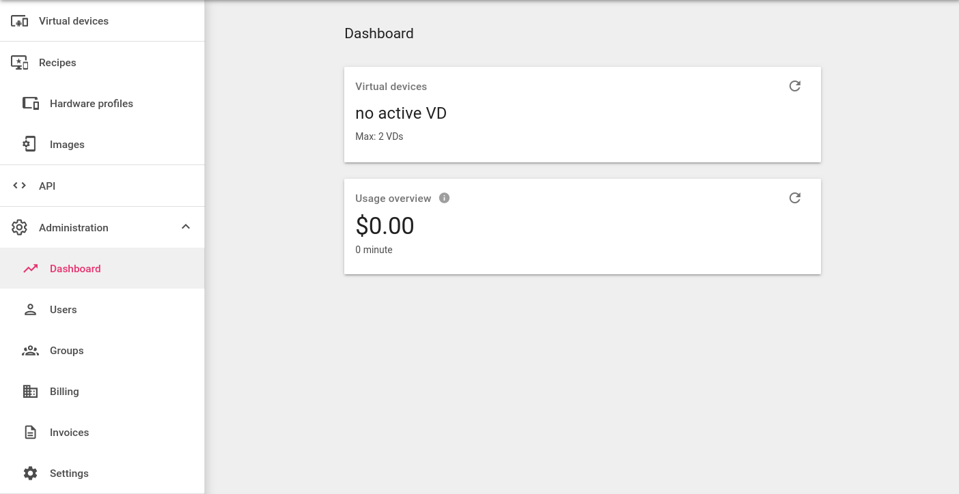959x494 pixels.
Task: Click the Billing building icon
Action: pos(30,391)
